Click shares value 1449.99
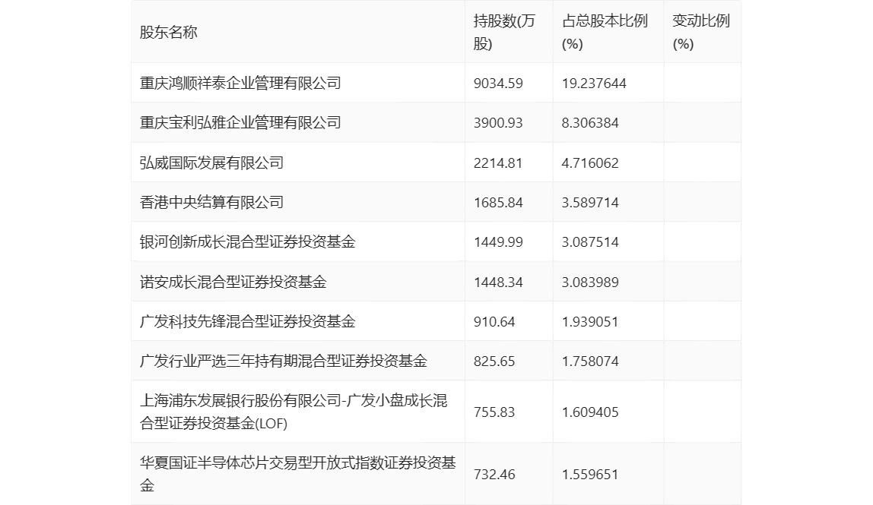 (x=498, y=242)
